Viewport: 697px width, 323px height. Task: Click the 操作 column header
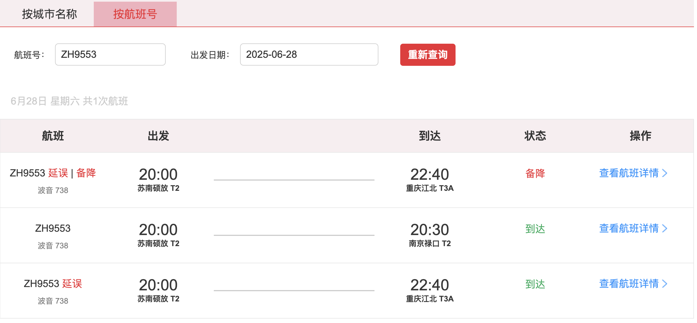640,136
